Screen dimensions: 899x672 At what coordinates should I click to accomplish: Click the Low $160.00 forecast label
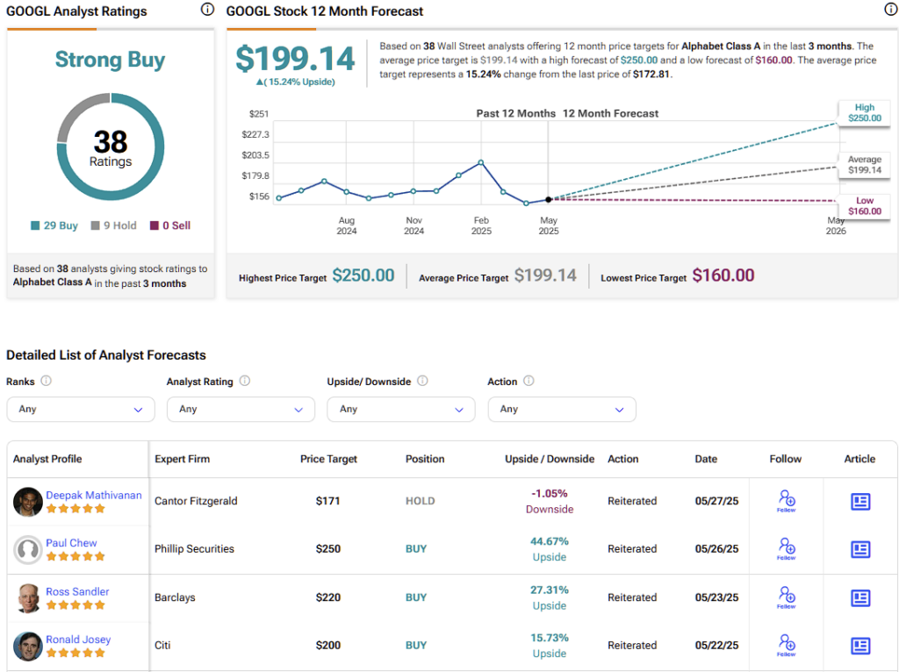click(x=865, y=206)
